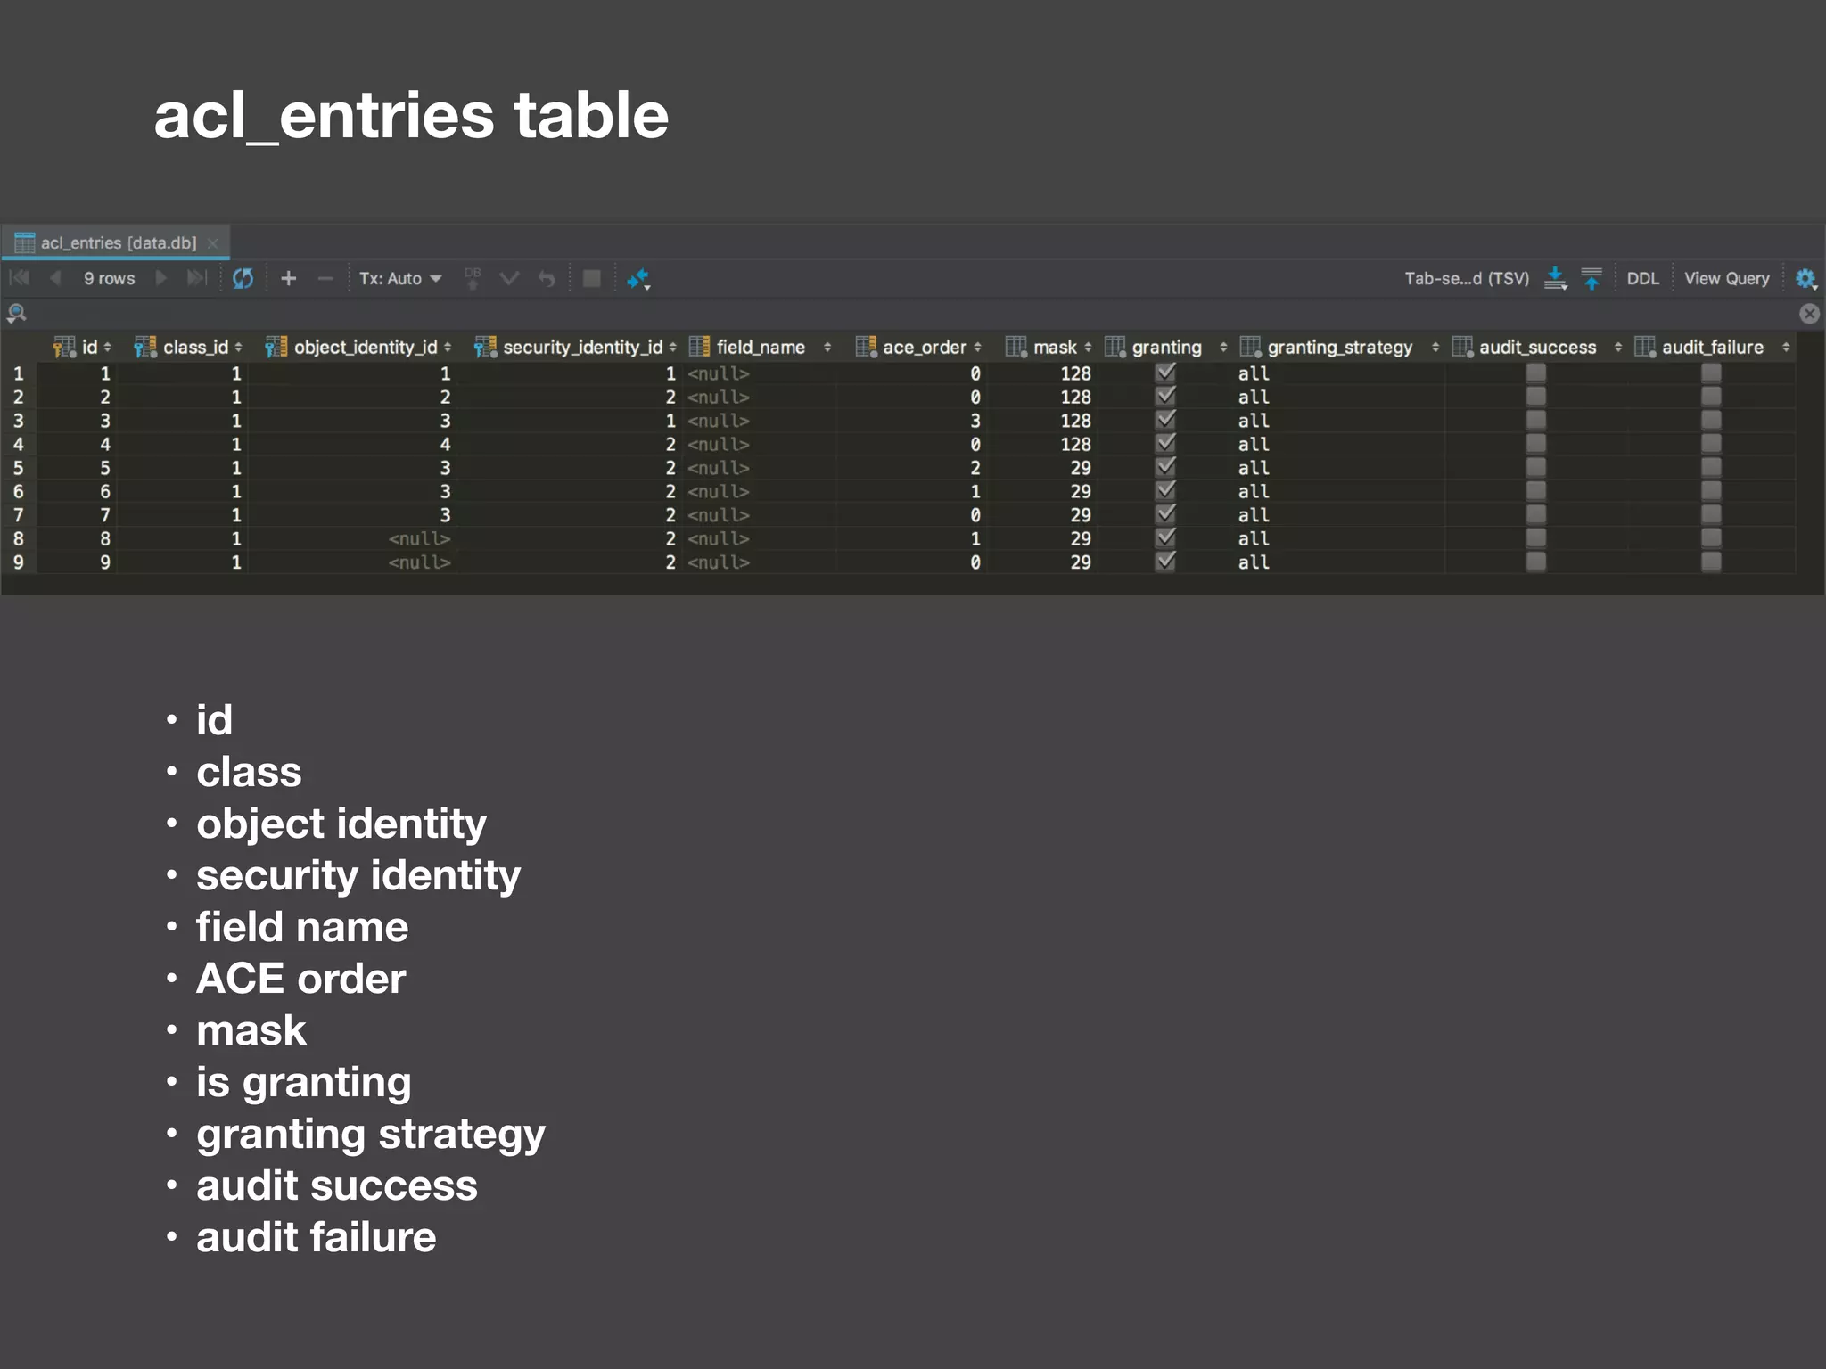This screenshot has height=1369, width=1826.
Task: Select object_identity_id value 4 in row 4
Action: 445,444
